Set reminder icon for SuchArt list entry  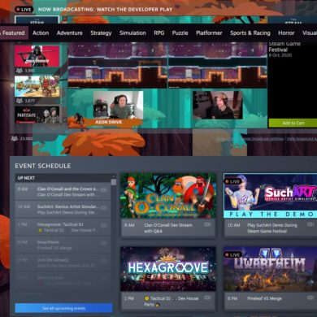[104, 208]
